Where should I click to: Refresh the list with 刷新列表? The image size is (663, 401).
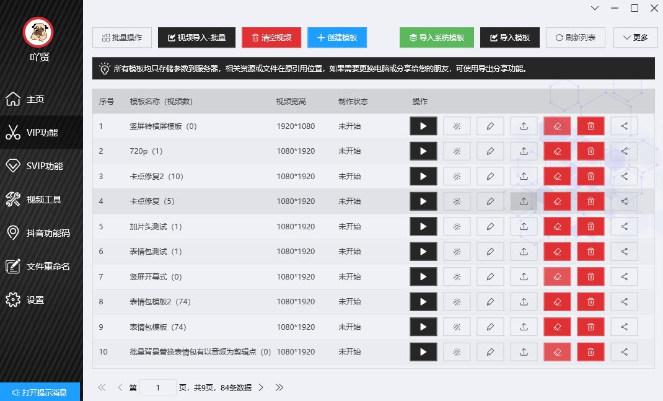[576, 38]
